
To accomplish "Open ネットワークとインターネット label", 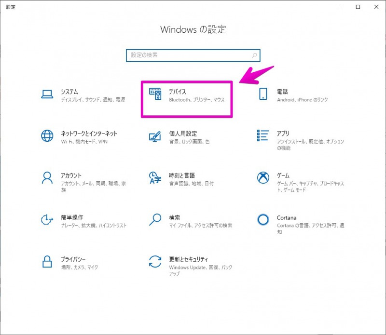I will [89, 134].
